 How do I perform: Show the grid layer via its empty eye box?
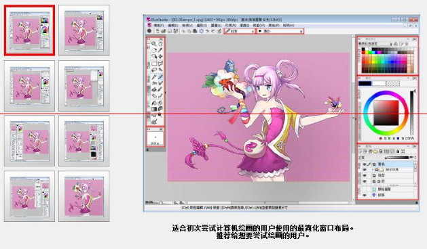(x=365, y=189)
